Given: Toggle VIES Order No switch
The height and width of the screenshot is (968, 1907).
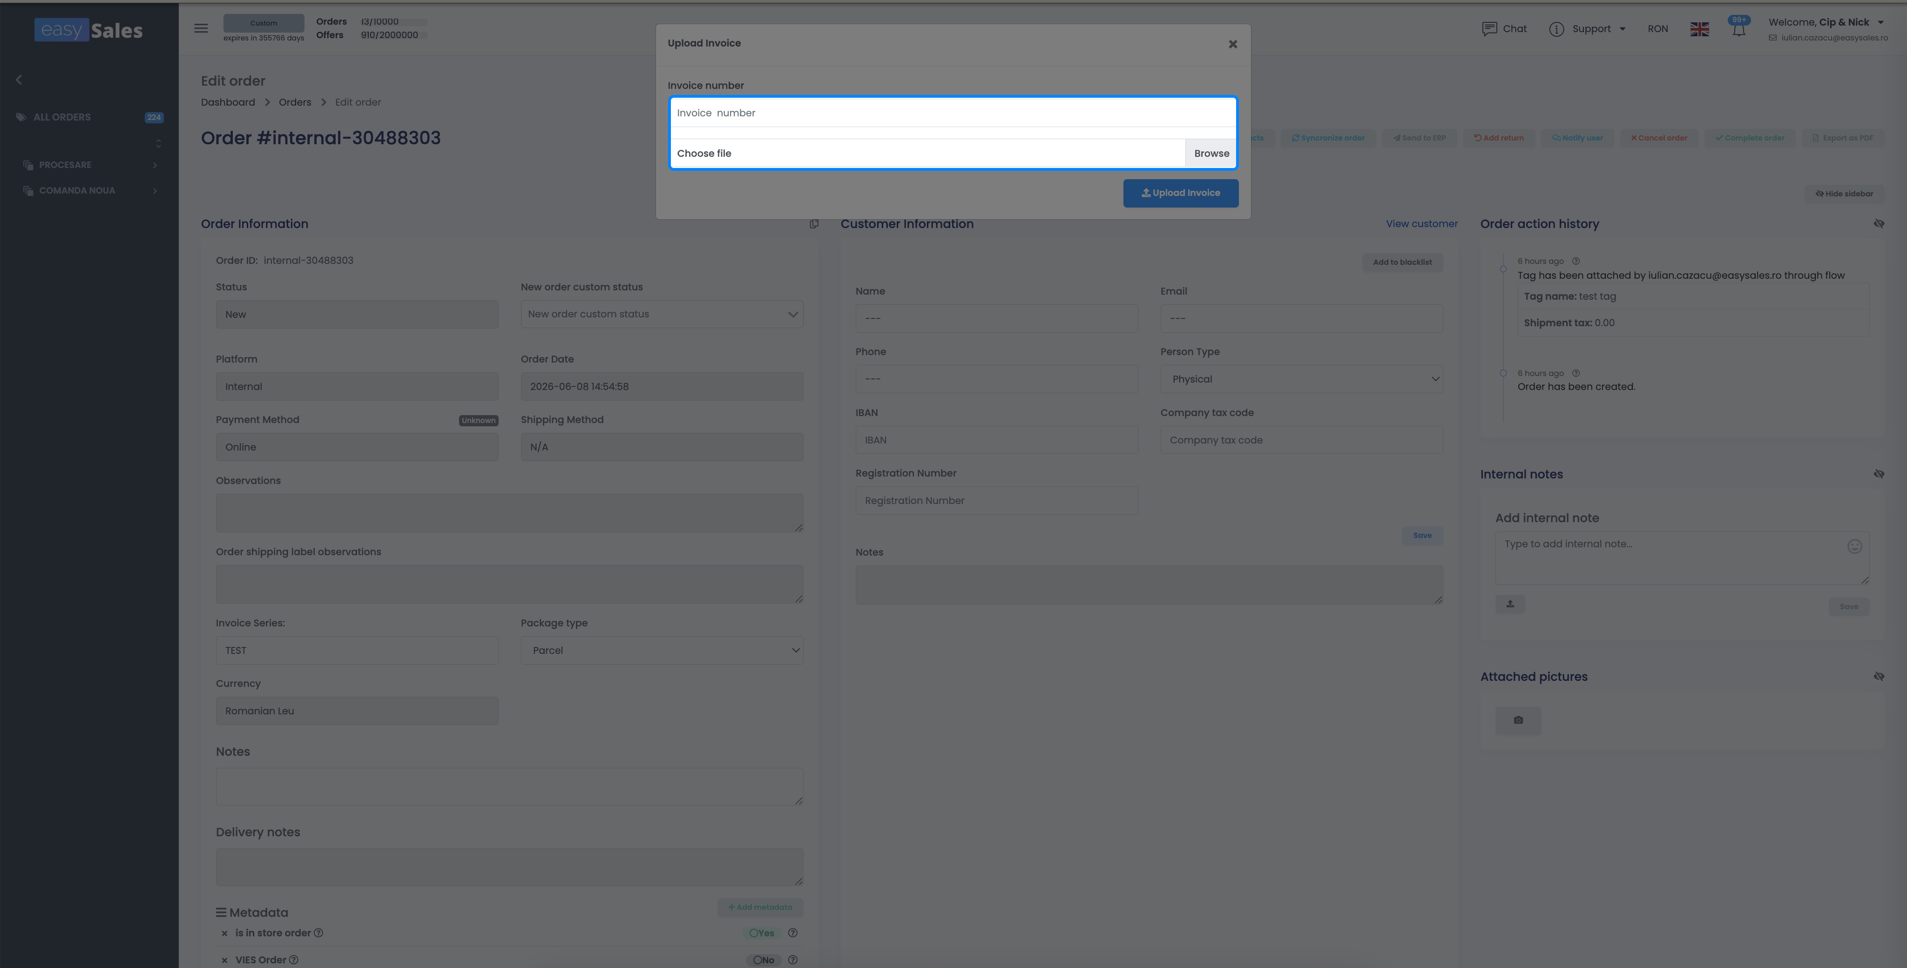Looking at the screenshot, I should (x=764, y=961).
